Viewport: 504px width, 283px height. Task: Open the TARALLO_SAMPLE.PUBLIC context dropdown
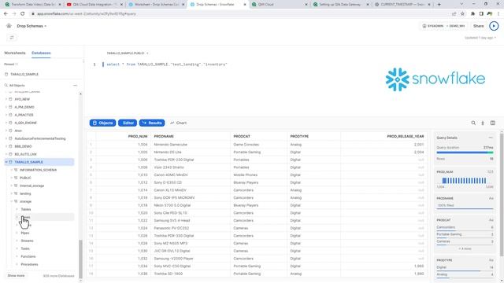click(x=128, y=53)
